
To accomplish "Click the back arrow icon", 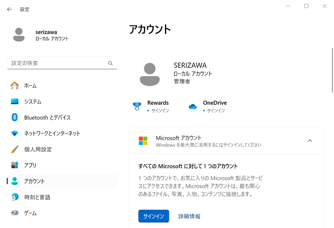I will coord(9,9).
